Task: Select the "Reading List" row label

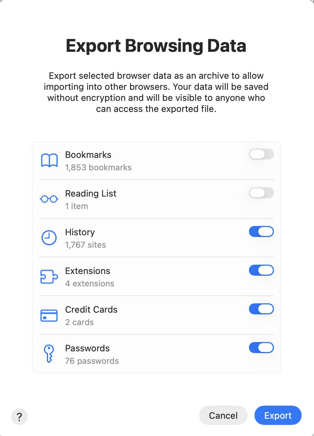Action: (91, 193)
